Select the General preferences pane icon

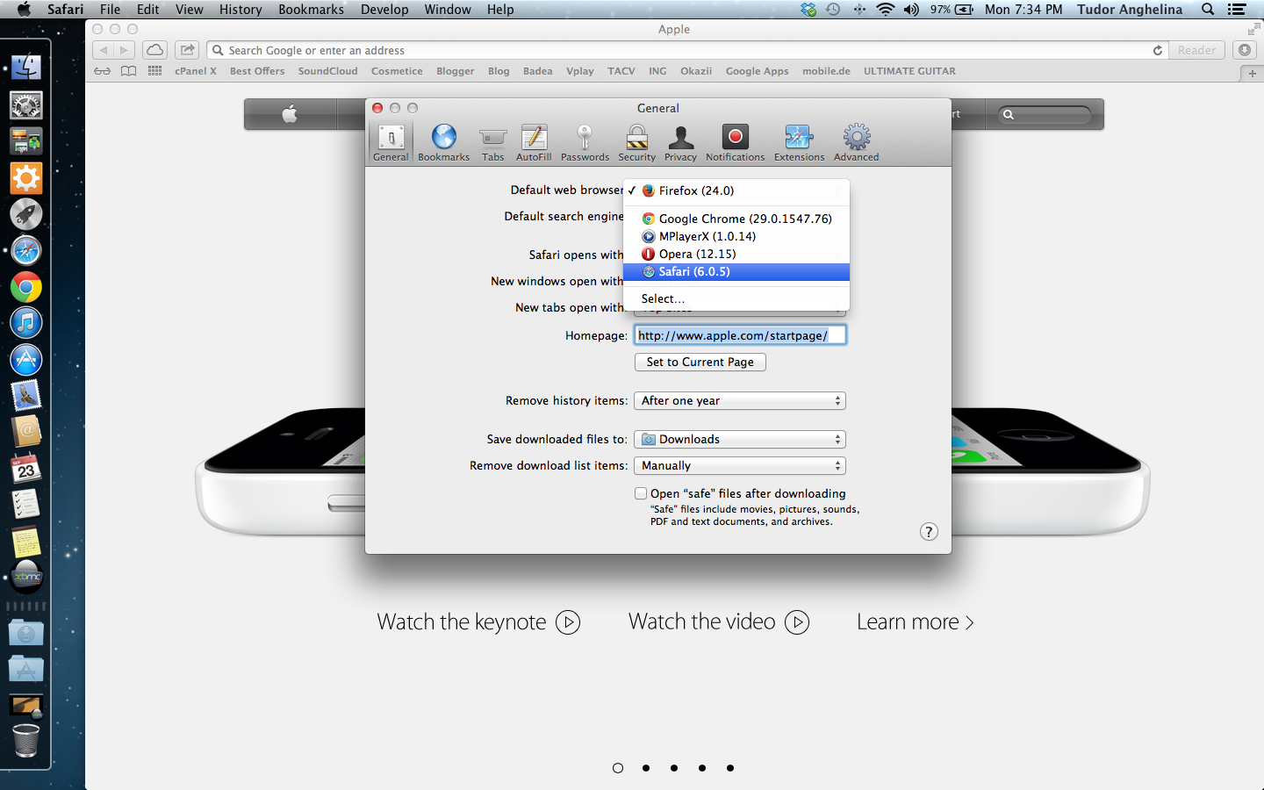click(x=391, y=143)
